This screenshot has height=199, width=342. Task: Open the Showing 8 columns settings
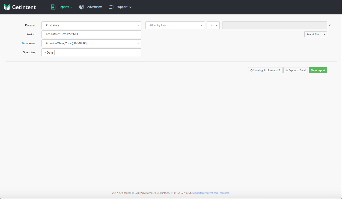[265, 70]
